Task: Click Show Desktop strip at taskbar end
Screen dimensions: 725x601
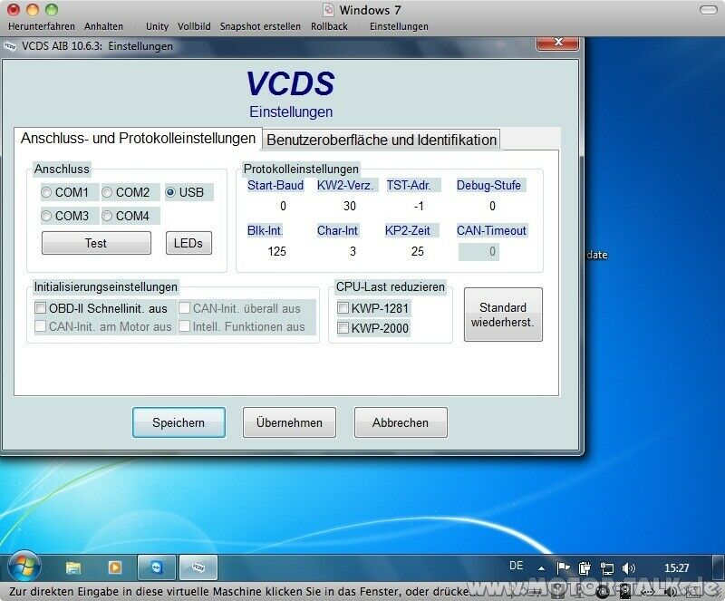Action: coord(719,567)
